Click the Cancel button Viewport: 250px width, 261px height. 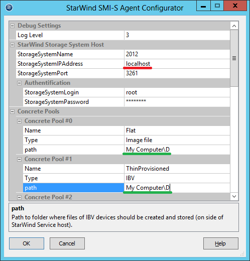67,243
